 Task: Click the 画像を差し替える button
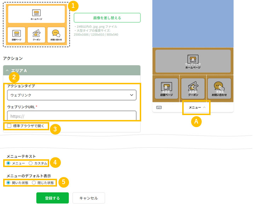[x=107, y=18]
